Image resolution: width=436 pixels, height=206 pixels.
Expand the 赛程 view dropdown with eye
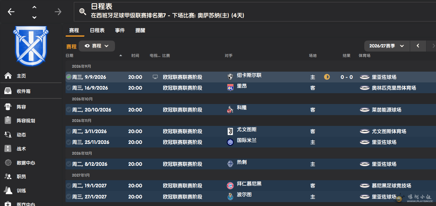[97, 46]
